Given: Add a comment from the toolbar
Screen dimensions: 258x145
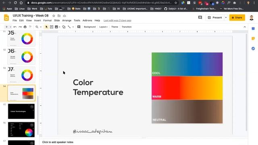Looking at the screenshot, I should click(x=79, y=27).
